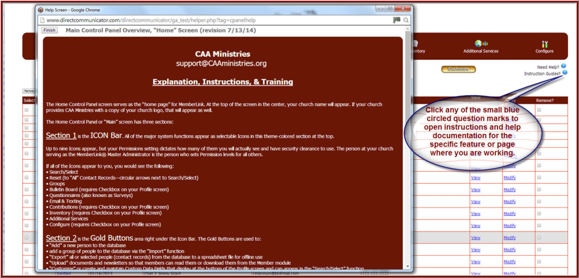The width and height of the screenshot is (579, 278).
Task: Click the magnifier icon in the Help address bar
Action: coord(406,21)
